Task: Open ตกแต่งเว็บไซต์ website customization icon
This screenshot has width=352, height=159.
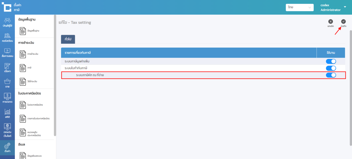Action: (x=7, y=130)
